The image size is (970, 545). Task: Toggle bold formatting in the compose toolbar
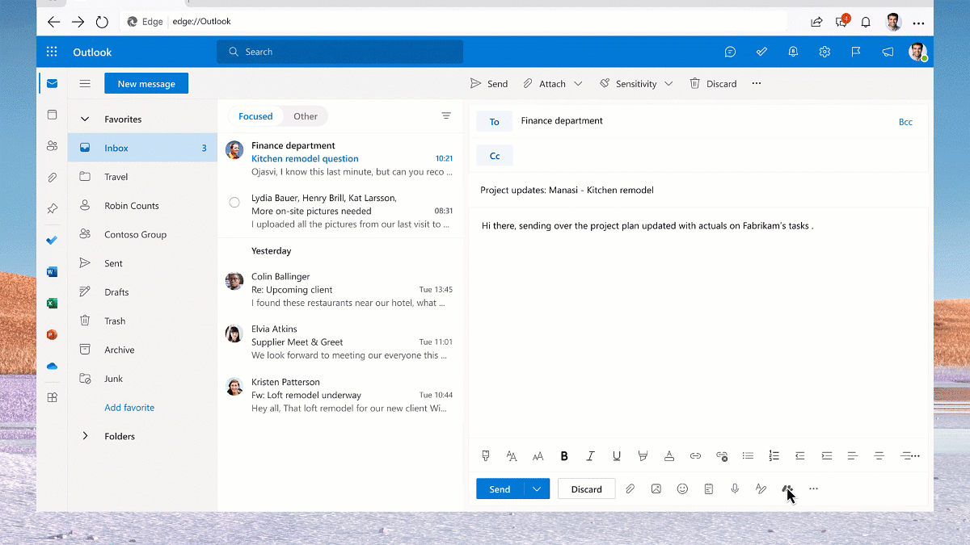(x=564, y=456)
